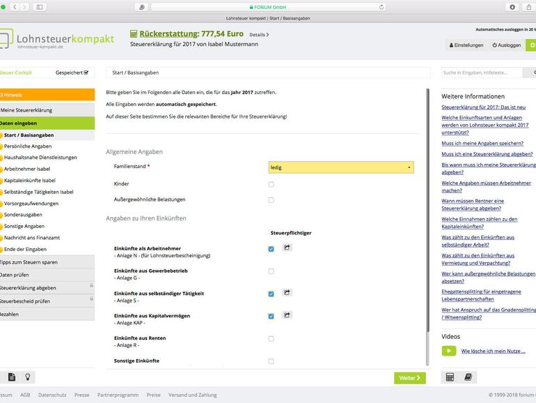This screenshot has width=536, height=403.
Task: Enable Einkünfte aus Gewerbebetrieb checkbox
Action: 271,271
